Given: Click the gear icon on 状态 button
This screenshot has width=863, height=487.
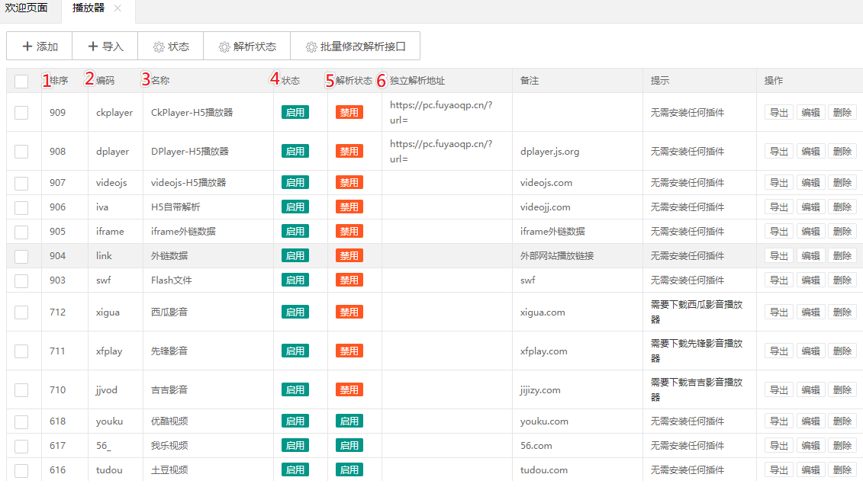Looking at the screenshot, I should coord(159,46).
